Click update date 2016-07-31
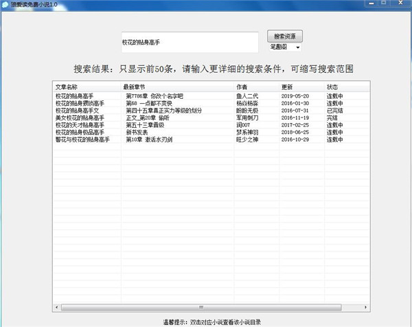Image resolution: width=412 pixels, height=327 pixels. coord(295,111)
